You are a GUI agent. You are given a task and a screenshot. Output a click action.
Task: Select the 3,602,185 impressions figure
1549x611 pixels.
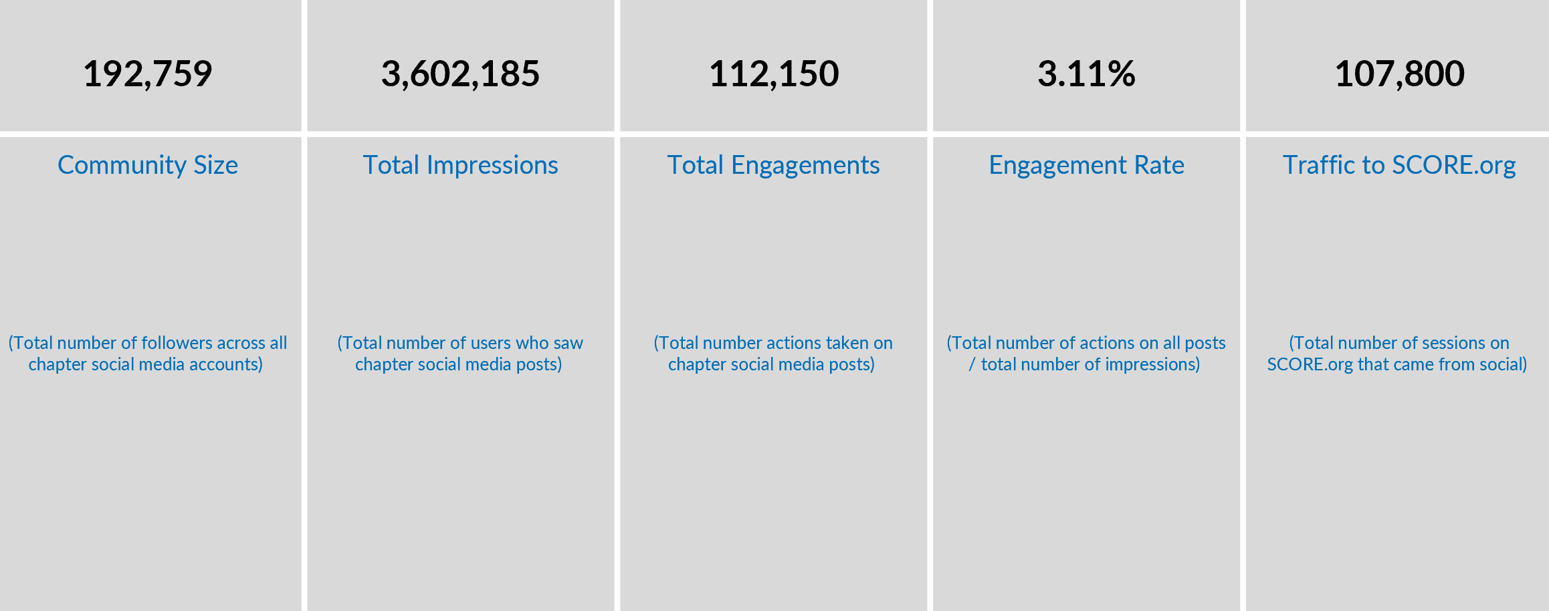coord(460,74)
